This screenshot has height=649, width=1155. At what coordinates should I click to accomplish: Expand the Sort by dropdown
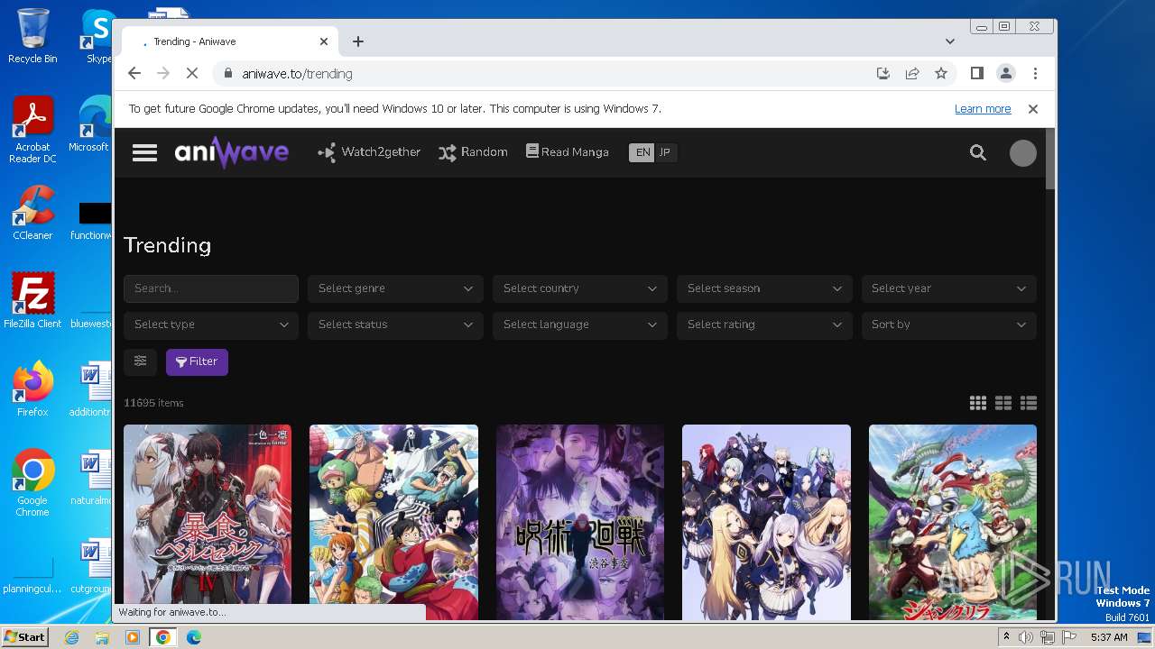point(949,324)
